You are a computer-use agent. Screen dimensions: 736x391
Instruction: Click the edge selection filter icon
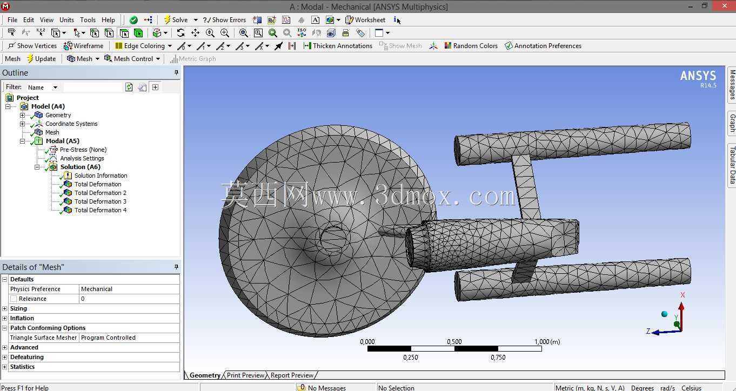pos(109,33)
